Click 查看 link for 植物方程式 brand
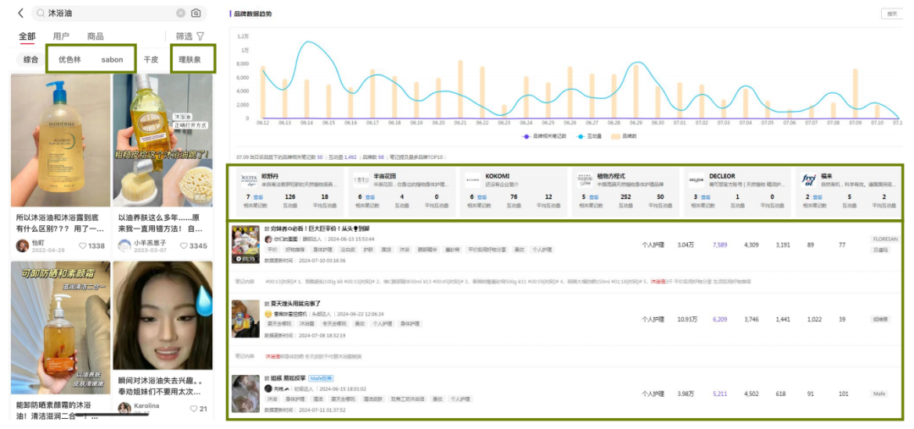914x429 pixels. [594, 197]
